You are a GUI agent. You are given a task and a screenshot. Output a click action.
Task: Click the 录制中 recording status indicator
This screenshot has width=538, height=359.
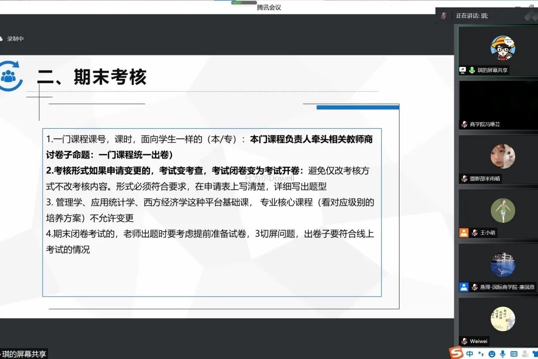pos(15,39)
